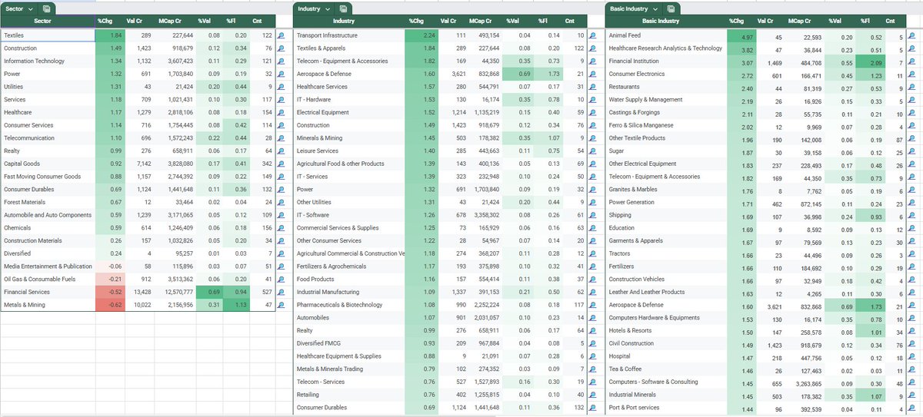Select Water Supply & Management cell

pyautogui.click(x=666, y=100)
